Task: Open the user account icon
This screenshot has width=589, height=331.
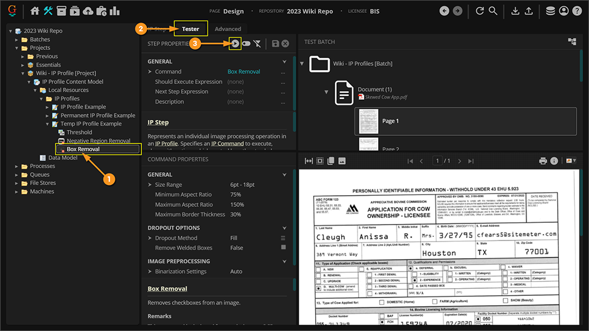Action: point(564,11)
